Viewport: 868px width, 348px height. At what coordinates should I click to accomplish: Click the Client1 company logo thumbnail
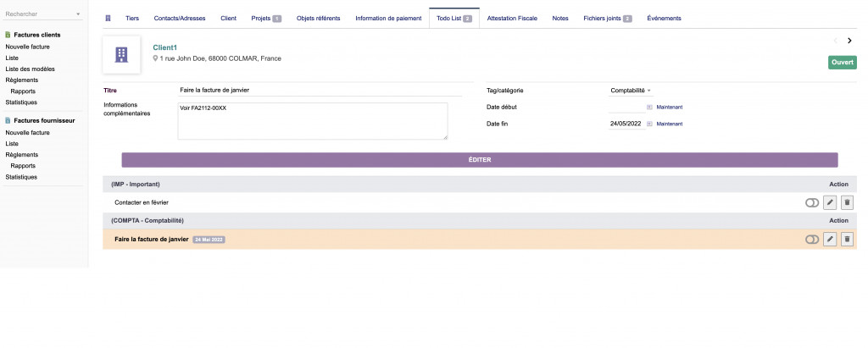(x=121, y=55)
